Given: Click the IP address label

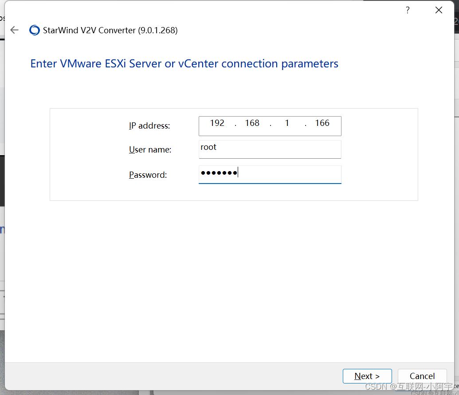Looking at the screenshot, I should coord(149,126).
